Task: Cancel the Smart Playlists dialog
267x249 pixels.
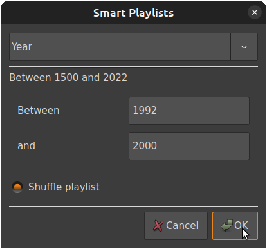Action: coord(176,226)
